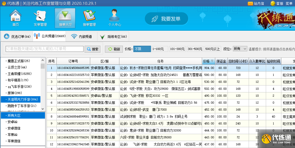Open 接单管理 accepted orders management
Viewport: 295px width, 148px height.
pyautogui.click(x=89, y=18)
